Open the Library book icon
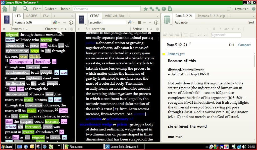This screenshot has width=257, height=150. (x=15, y=9)
